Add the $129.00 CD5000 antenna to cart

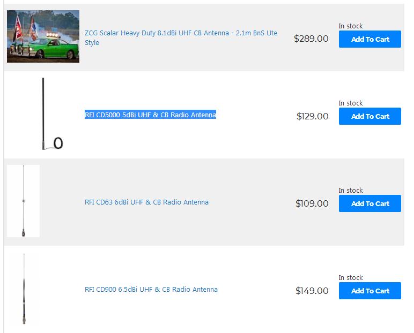click(370, 116)
